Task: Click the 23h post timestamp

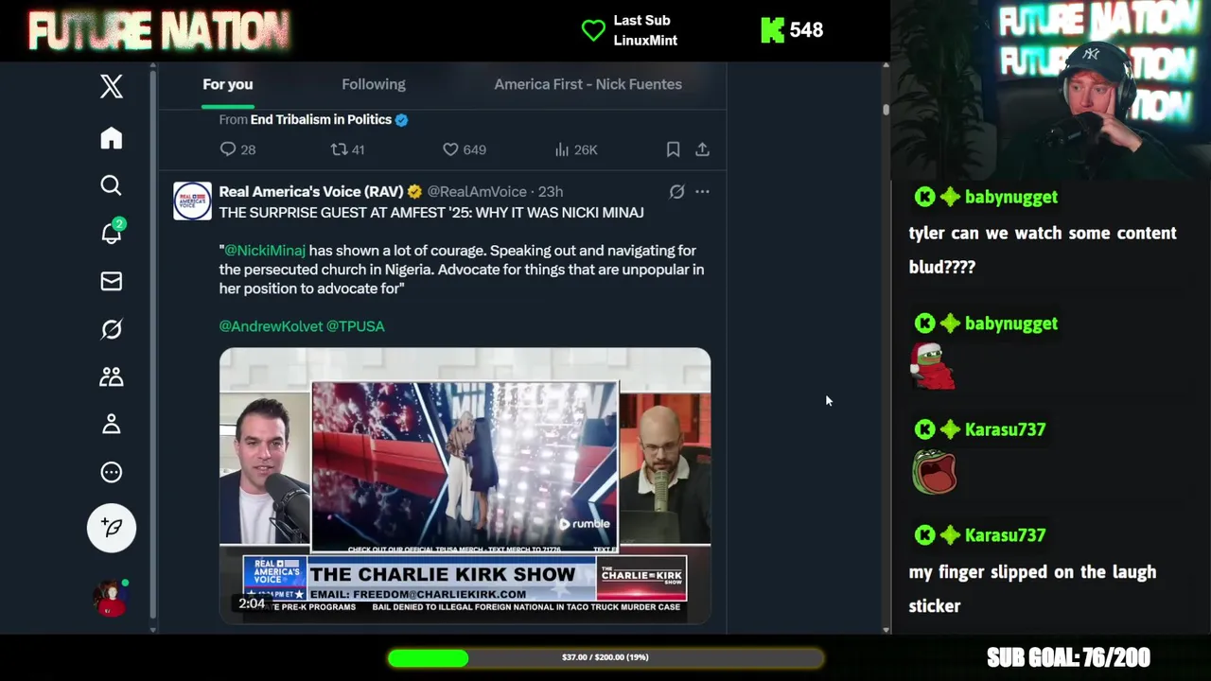Action: pyautogui.click(x=551, y=191)
